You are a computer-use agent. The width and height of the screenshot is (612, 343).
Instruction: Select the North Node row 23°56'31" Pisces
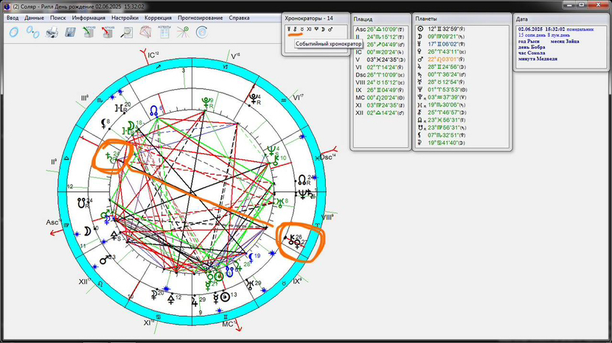tap(442, 120)
